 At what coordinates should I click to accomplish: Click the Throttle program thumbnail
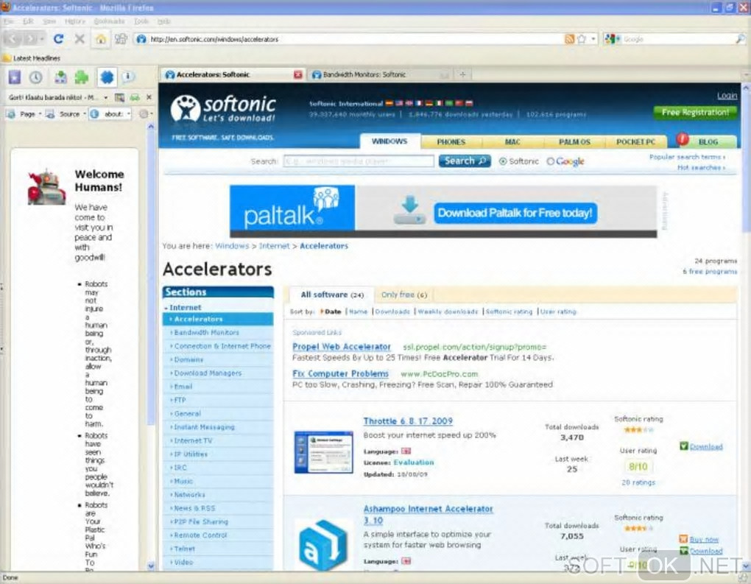[324, 452]
